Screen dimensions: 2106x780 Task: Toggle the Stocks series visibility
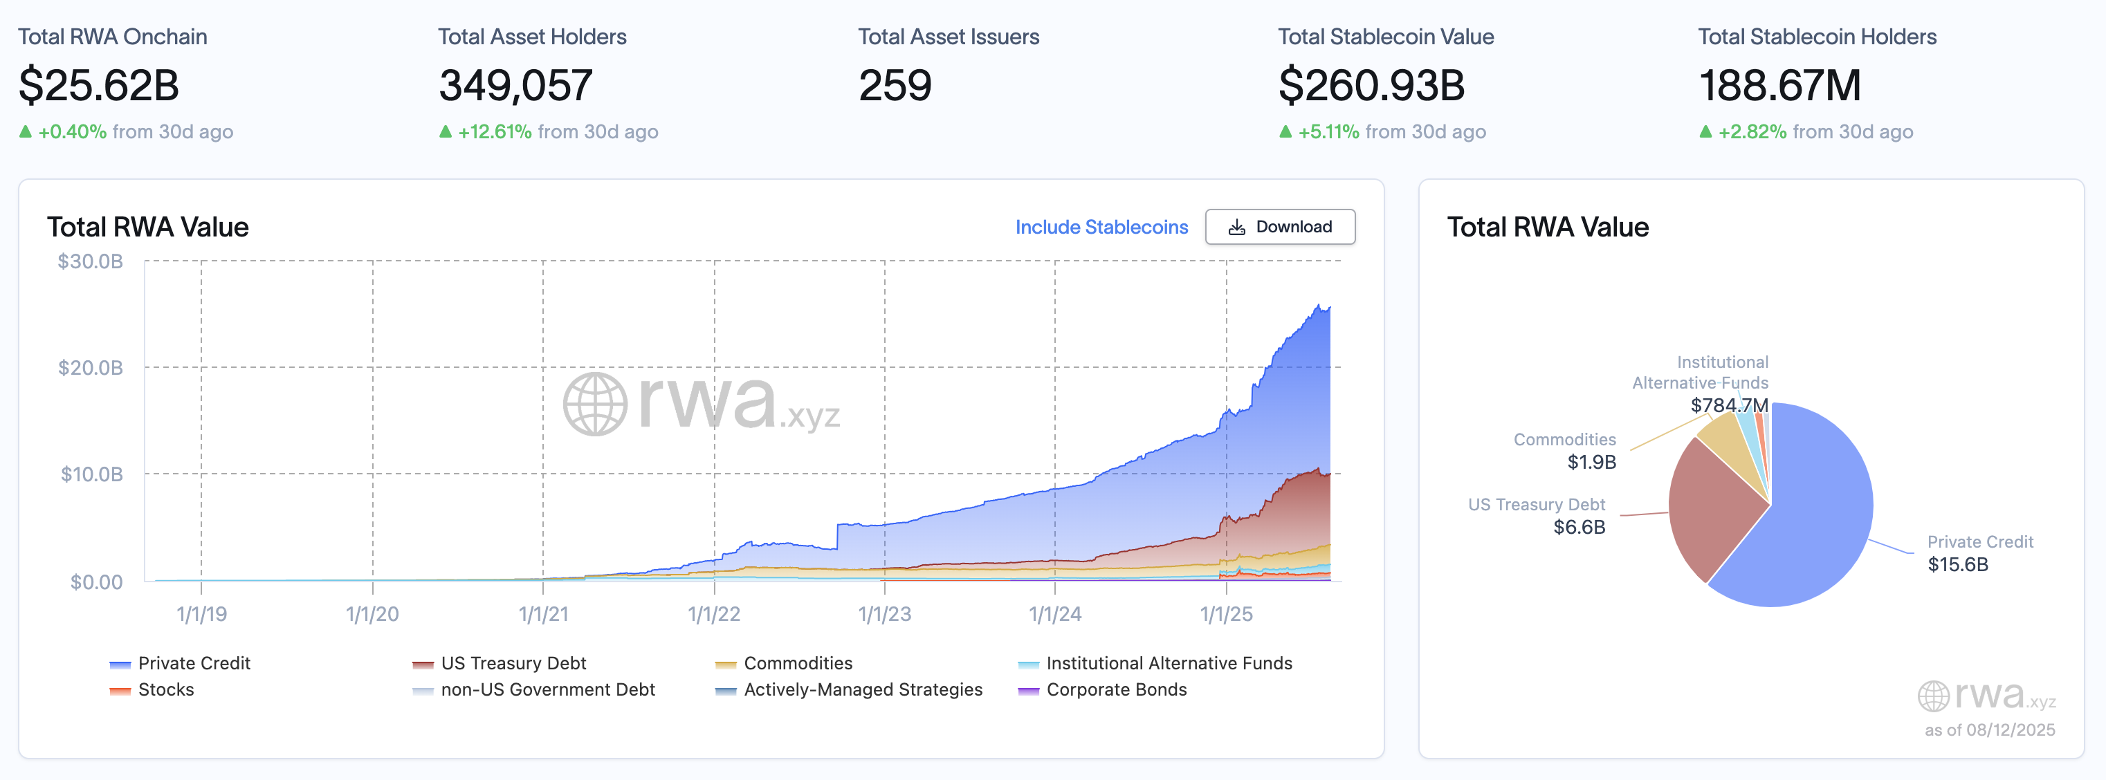pyautogui.click(x=167, y=690)
